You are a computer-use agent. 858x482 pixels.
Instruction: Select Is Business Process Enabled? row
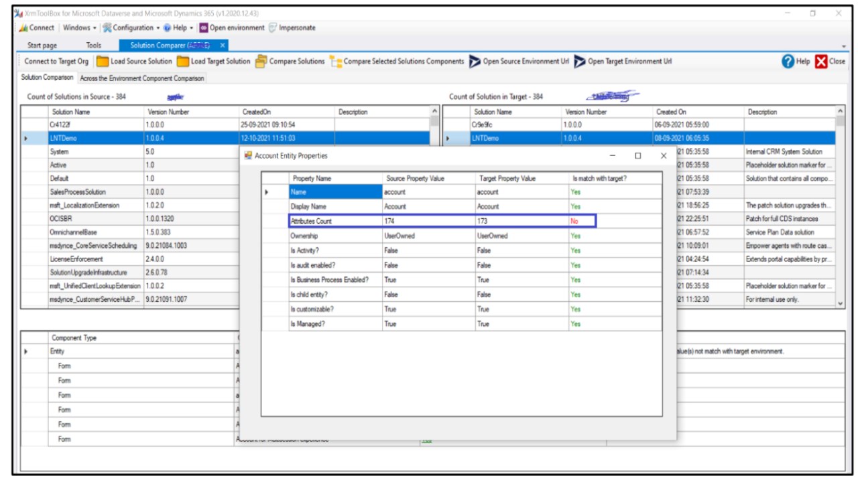pos(461,280)
